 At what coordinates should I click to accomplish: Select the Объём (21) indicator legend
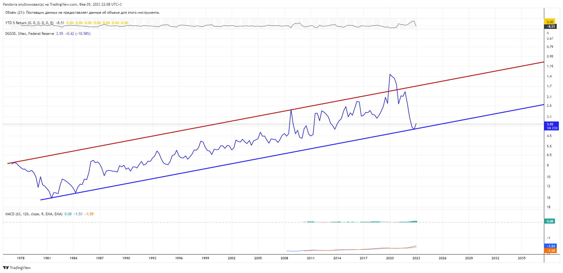coord(83,13)
